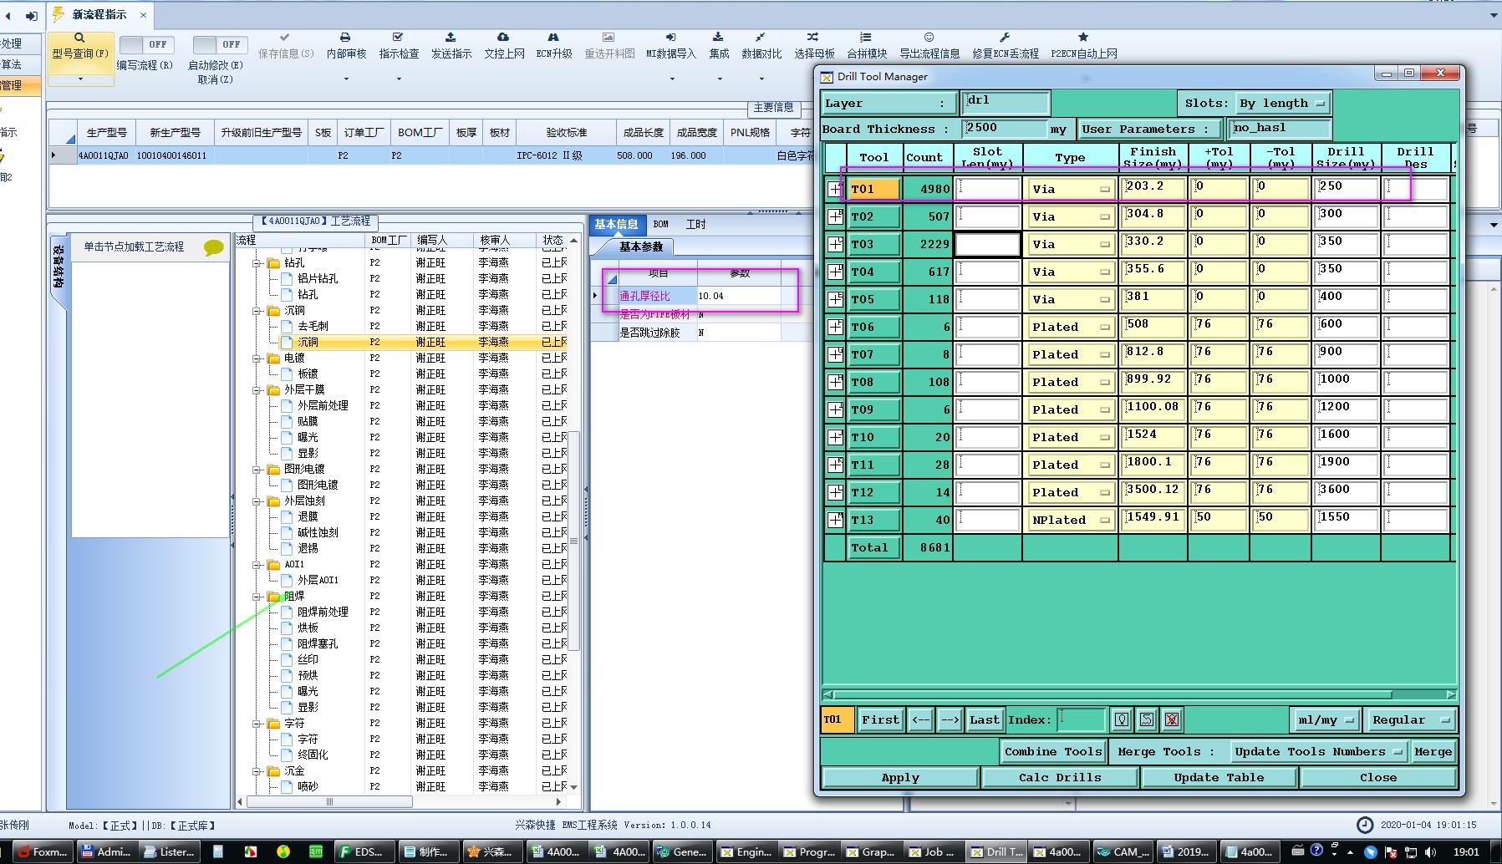Click the Apply button

(900, 778)
